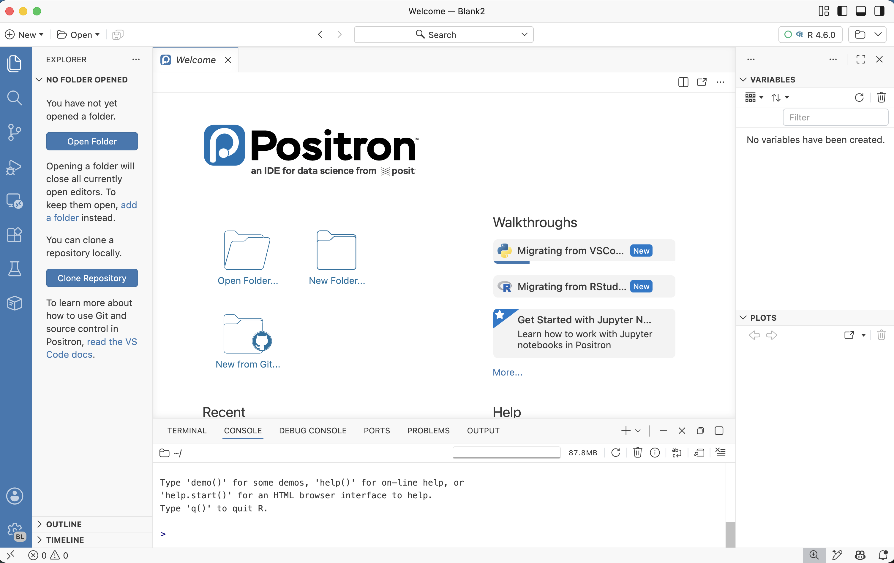Show next plot arrow
The height and width of the screenshot is (563, 894).
pyautogui.click(x=772, y=335)
